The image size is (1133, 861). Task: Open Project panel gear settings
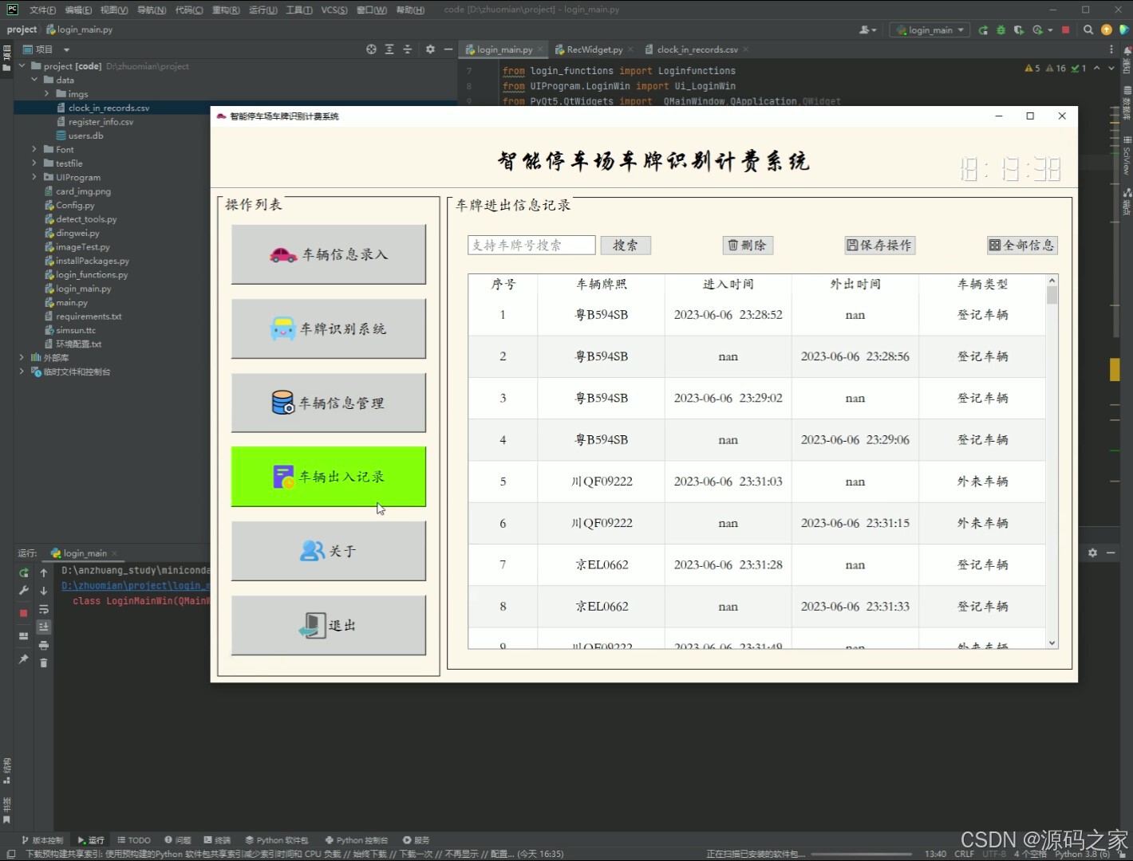coord(430,49)
